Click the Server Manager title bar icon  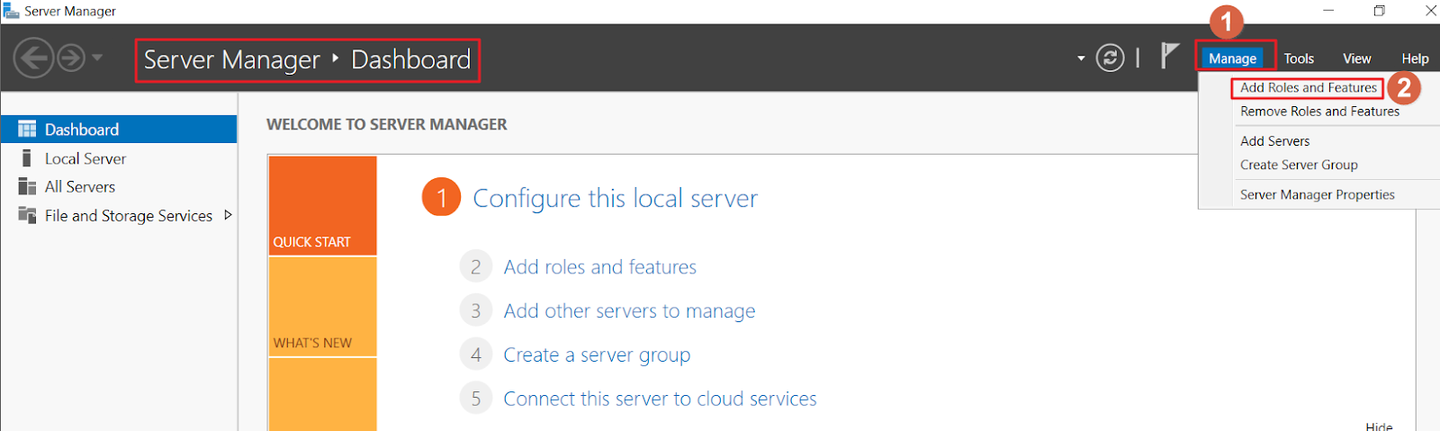[11, 11]
